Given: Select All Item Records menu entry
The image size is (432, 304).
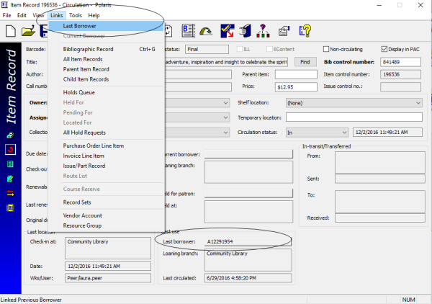Looking at the screenshot, I should click(x=107, y=59).
